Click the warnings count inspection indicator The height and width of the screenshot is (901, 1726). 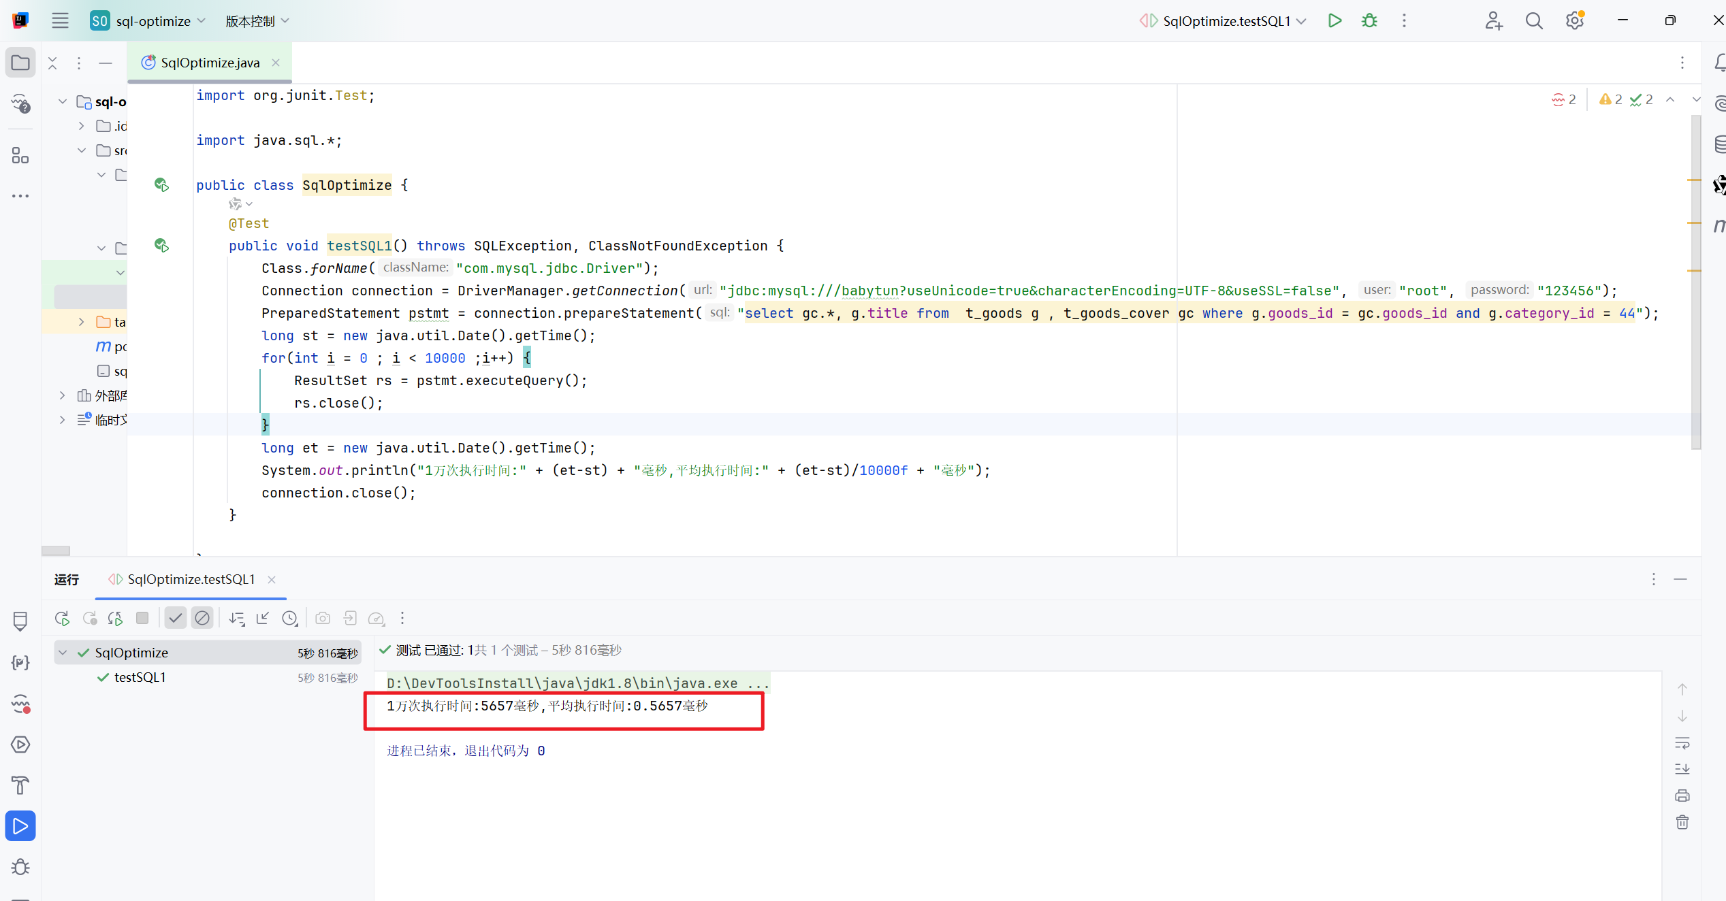coord(1611,99)
